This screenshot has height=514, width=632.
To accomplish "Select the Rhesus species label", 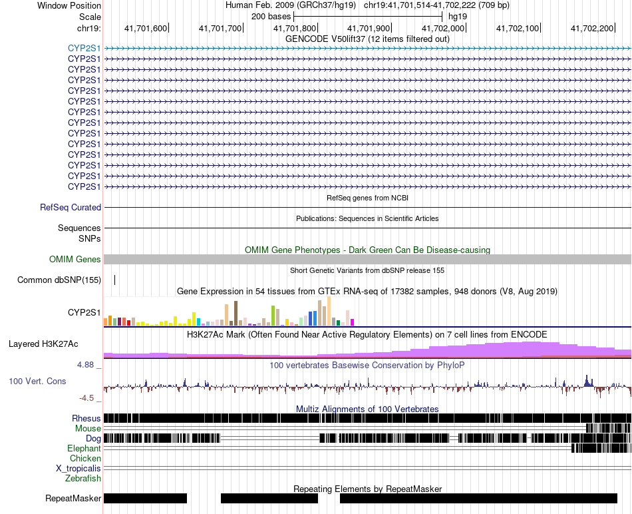I will pyautogui.click(x=86, y=418).
